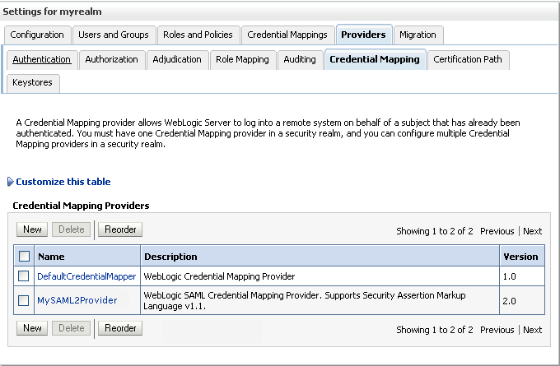The image size is (560, 366).
Task: Click the bottom Next pagination link
Action: tap(533, 330)
